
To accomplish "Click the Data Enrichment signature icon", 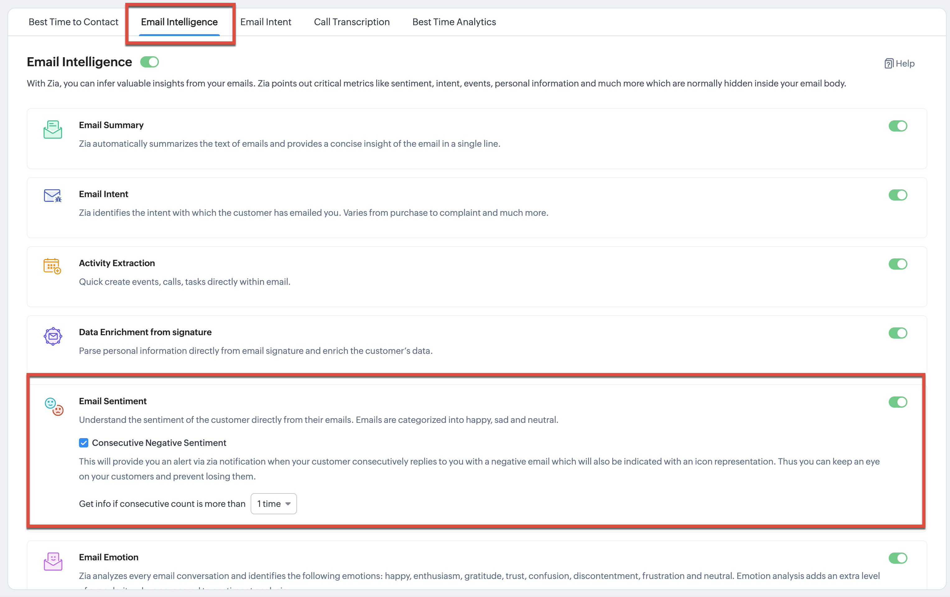I will pyautogui.click(x=53, y=336).
